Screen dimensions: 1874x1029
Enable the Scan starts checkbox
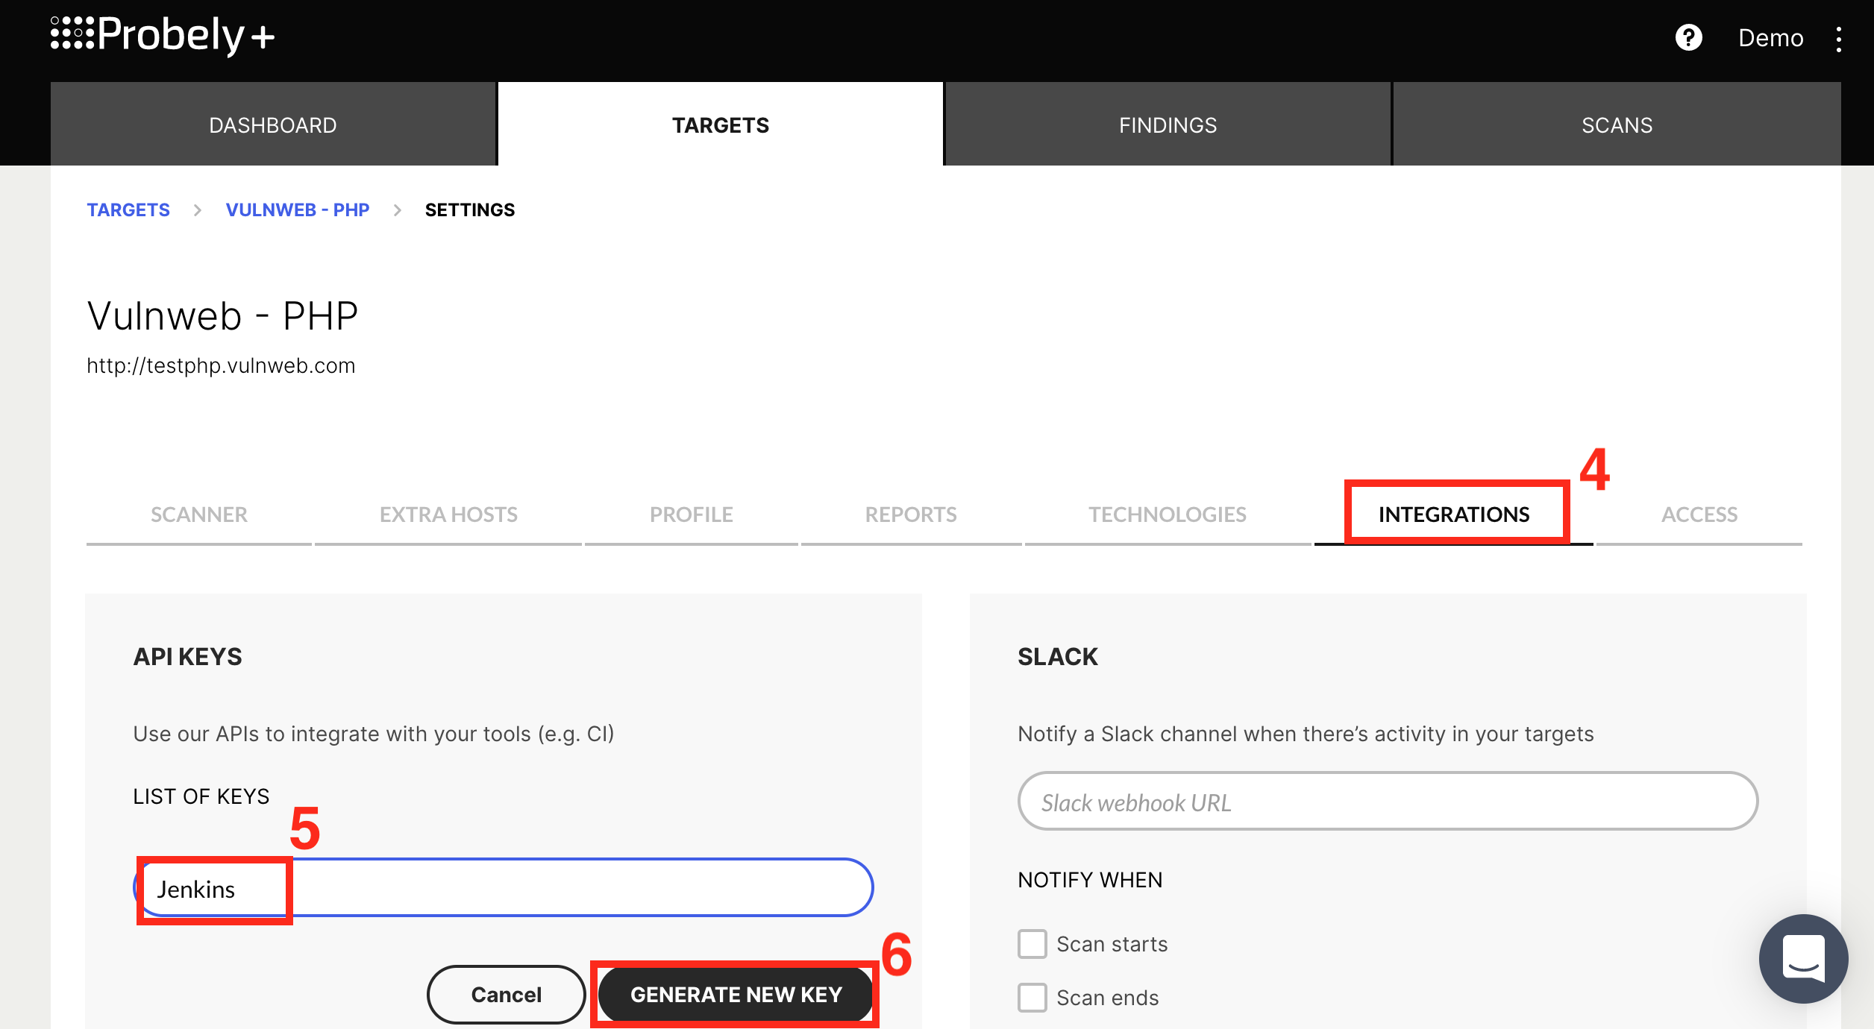[x=1032, y=944]
